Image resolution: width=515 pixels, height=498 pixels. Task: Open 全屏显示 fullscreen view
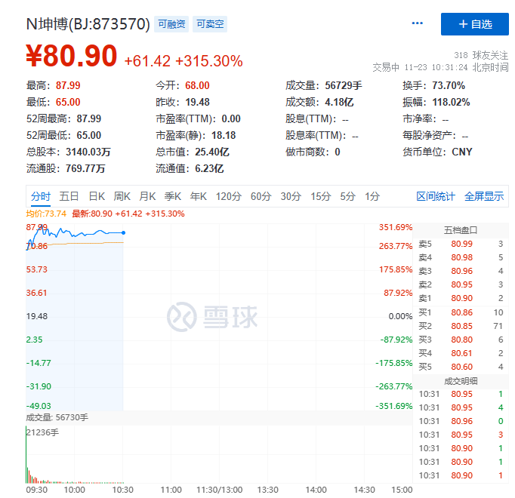click(484, 196)
